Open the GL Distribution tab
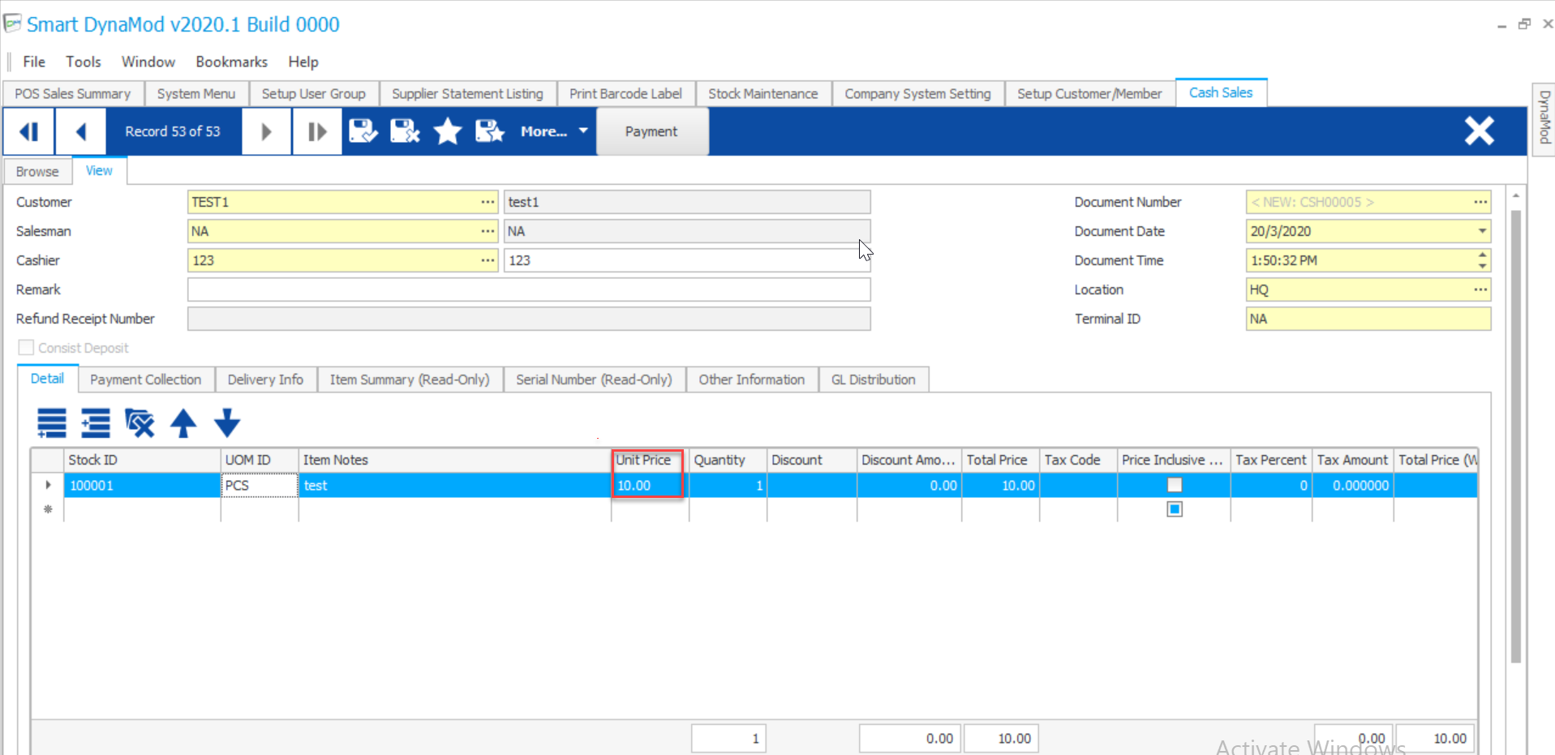This screenshot has height=755, width=1555. 874,380
